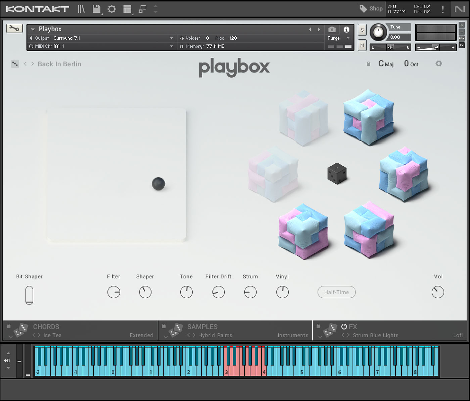
Task: Open the CHORDS tab
Action: coord(46,327)
